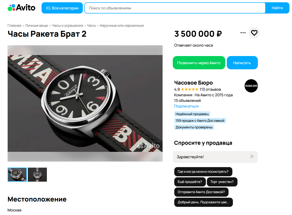This screenshot has width=292, height=215.
Task: Choose Отправите Авито Доставкой? quick question
Action: pyautogui.click(x=201, y=192)
